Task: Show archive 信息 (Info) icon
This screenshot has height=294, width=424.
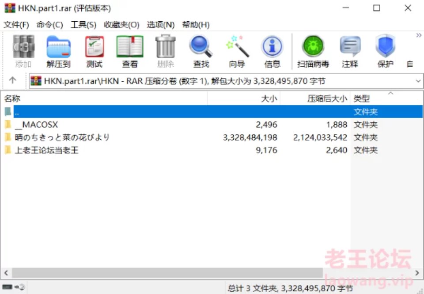Action: coord(273,51)
